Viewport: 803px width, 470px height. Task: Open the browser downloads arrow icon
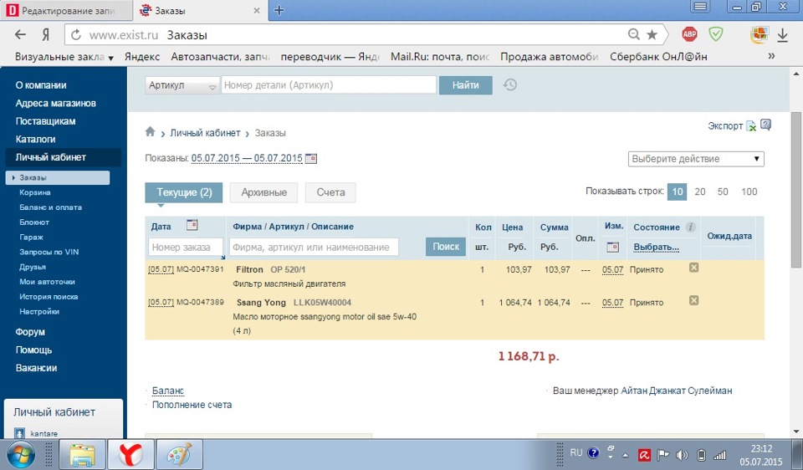tap(782, 35)
